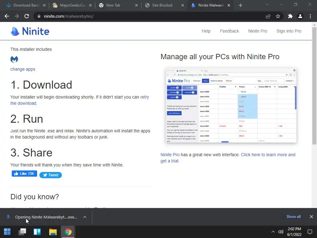Close the downloads bar

(311, 217)
